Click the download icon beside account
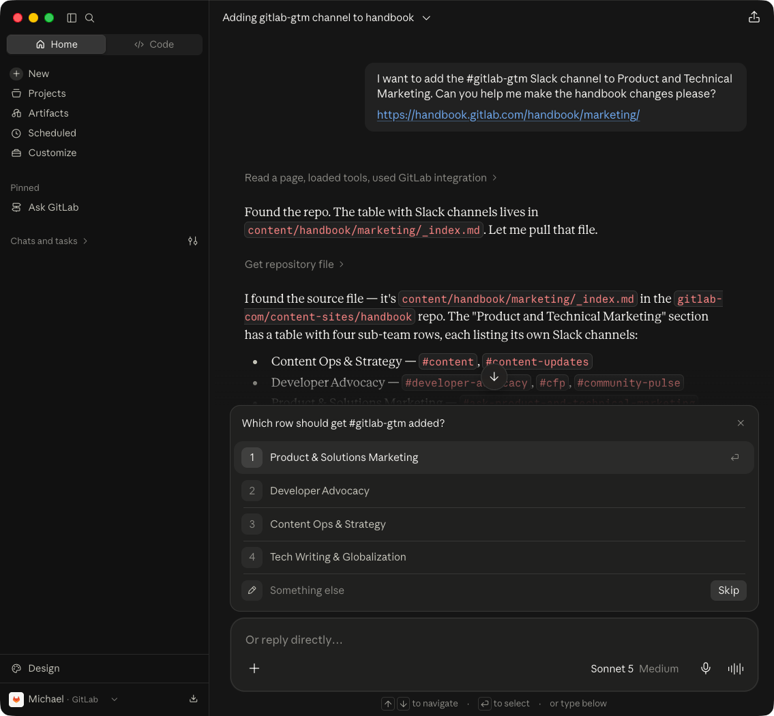 pos(194,699)
